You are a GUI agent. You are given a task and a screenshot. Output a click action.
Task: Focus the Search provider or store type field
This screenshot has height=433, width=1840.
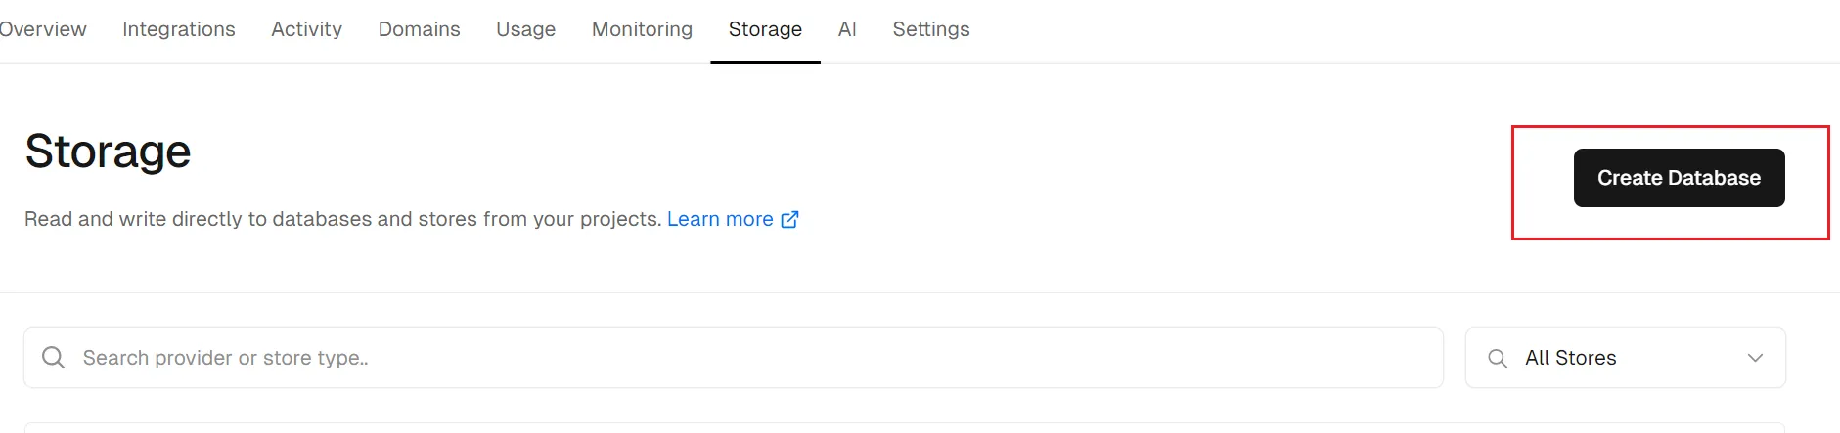(x=733, y=358)
